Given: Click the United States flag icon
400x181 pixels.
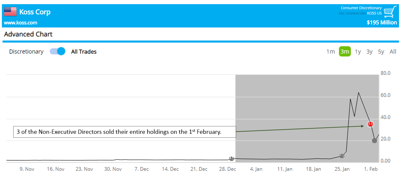Looking at the screenshot, I should click(x=10, y=12).
